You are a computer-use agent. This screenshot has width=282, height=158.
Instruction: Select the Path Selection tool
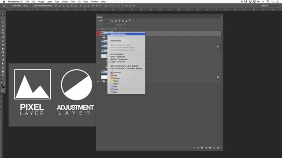point(3,64)
